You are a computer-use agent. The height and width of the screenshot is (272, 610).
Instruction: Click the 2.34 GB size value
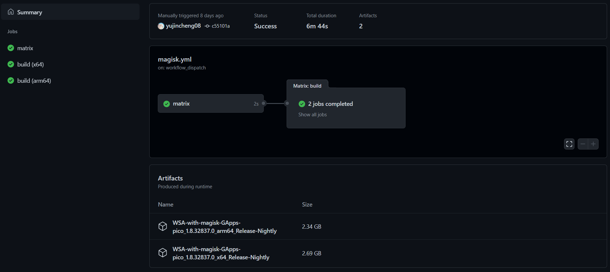pos(312,227)
